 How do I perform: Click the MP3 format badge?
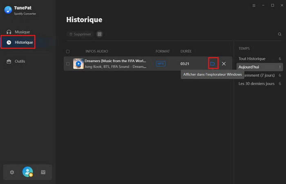tap(161, 64)
